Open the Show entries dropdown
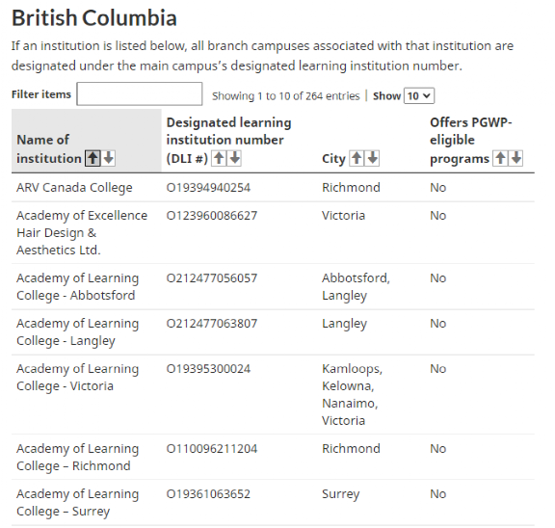The image size is (555, 528). click(x=419, y=96)
